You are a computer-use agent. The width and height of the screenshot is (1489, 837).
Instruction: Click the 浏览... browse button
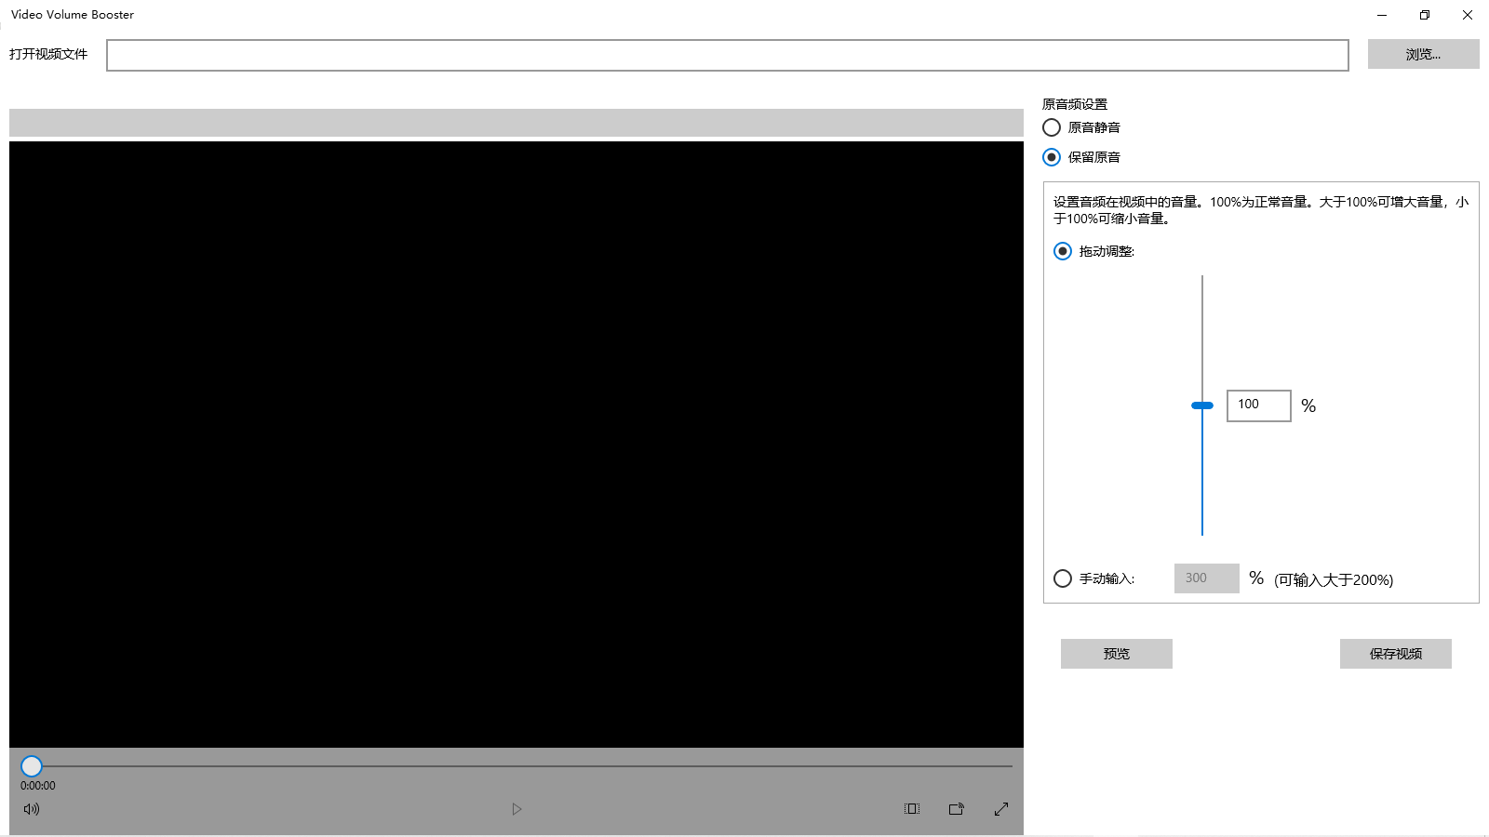coord(1423,54)
